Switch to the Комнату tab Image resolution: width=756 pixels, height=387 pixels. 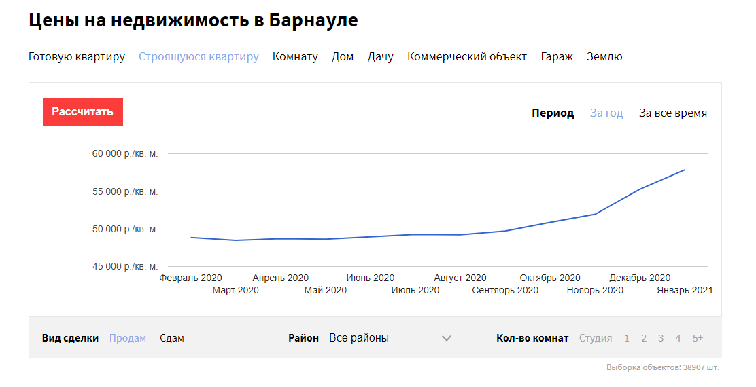295,57
